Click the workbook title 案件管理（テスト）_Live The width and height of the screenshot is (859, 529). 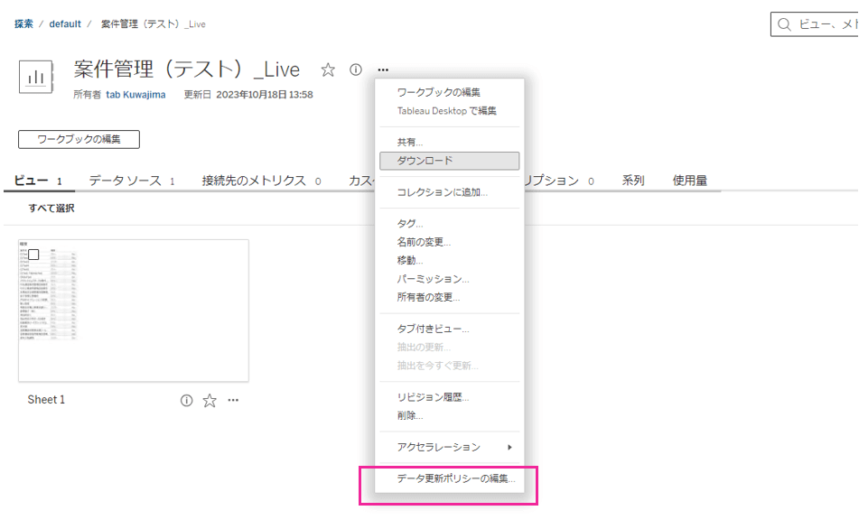tap(187, 70)
